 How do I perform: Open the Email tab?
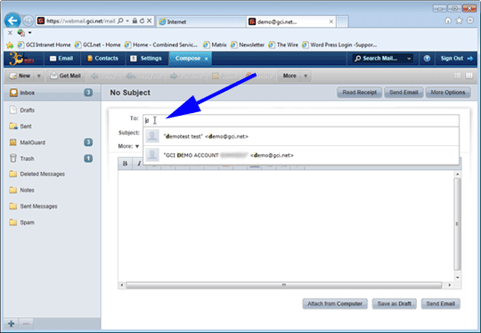point(61,58)
